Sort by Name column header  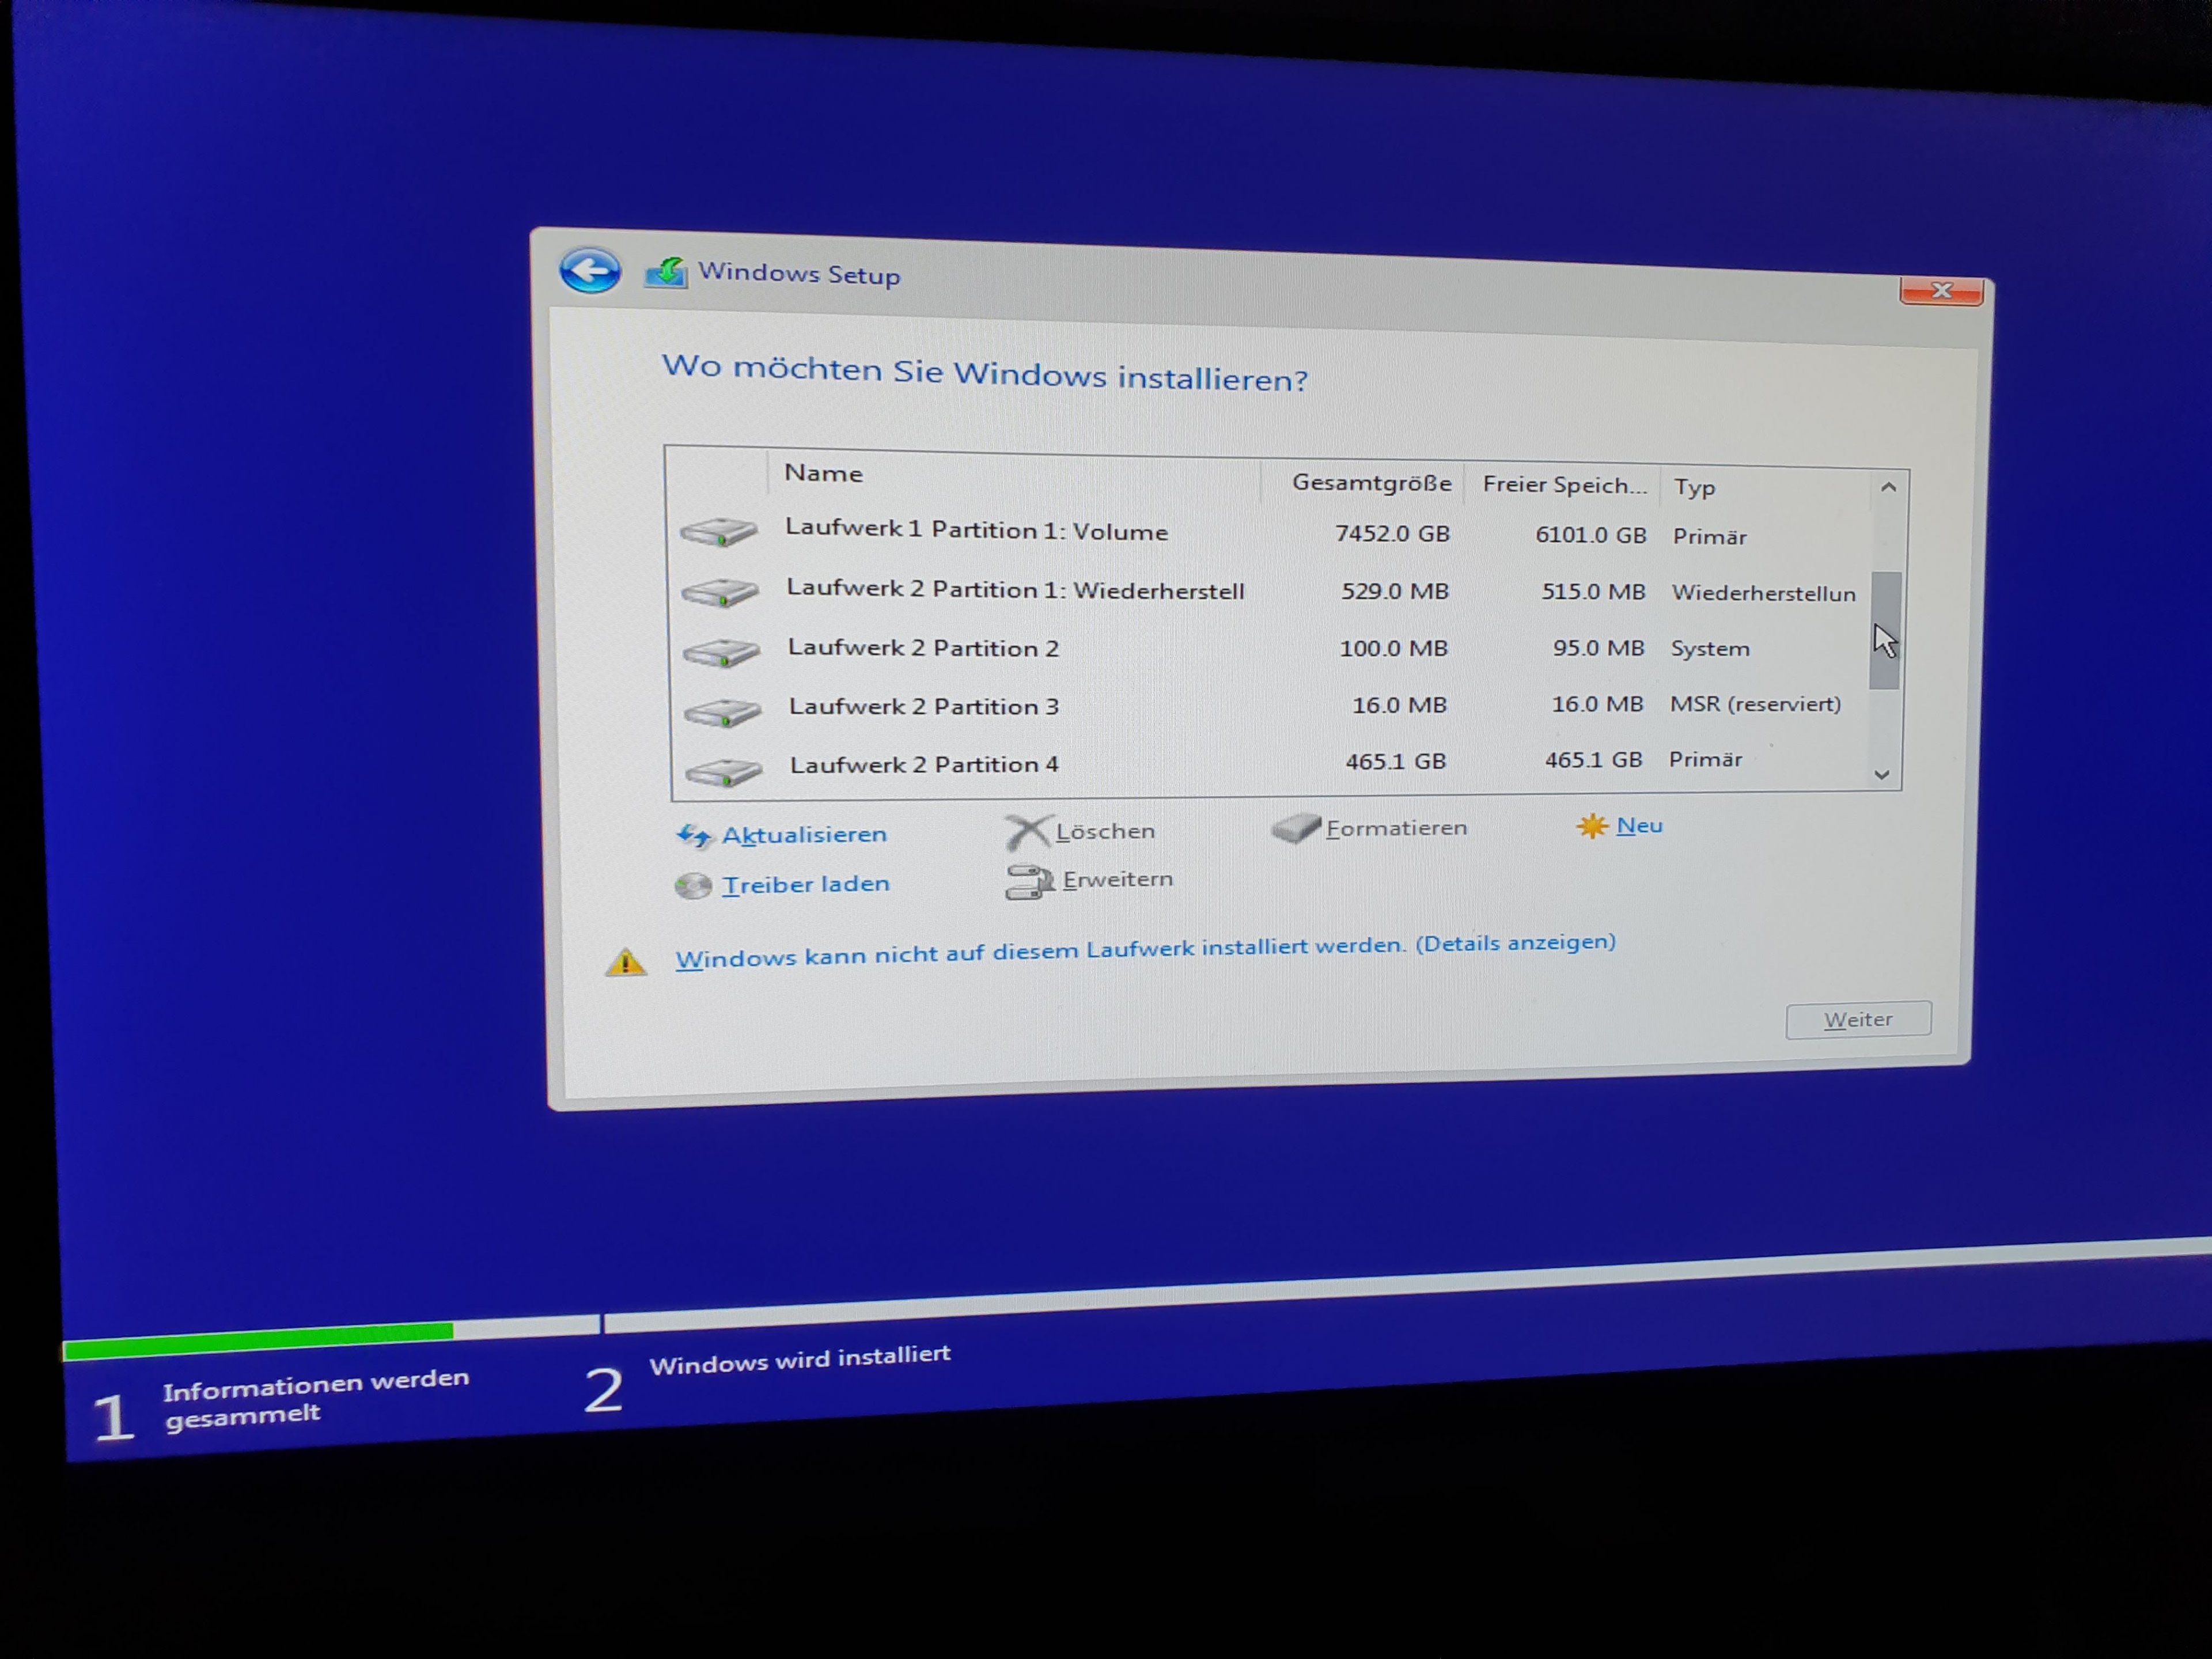823,473
